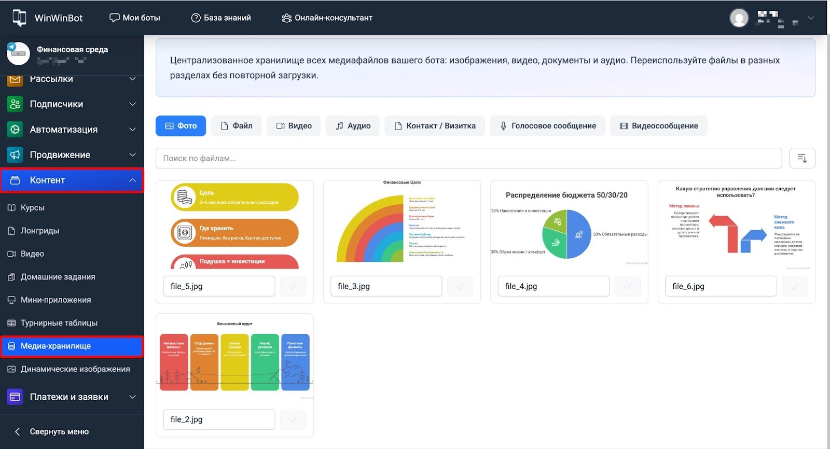Toggle the checkmark for file_4.jpg
830x449 pixels.
[628, 286]
